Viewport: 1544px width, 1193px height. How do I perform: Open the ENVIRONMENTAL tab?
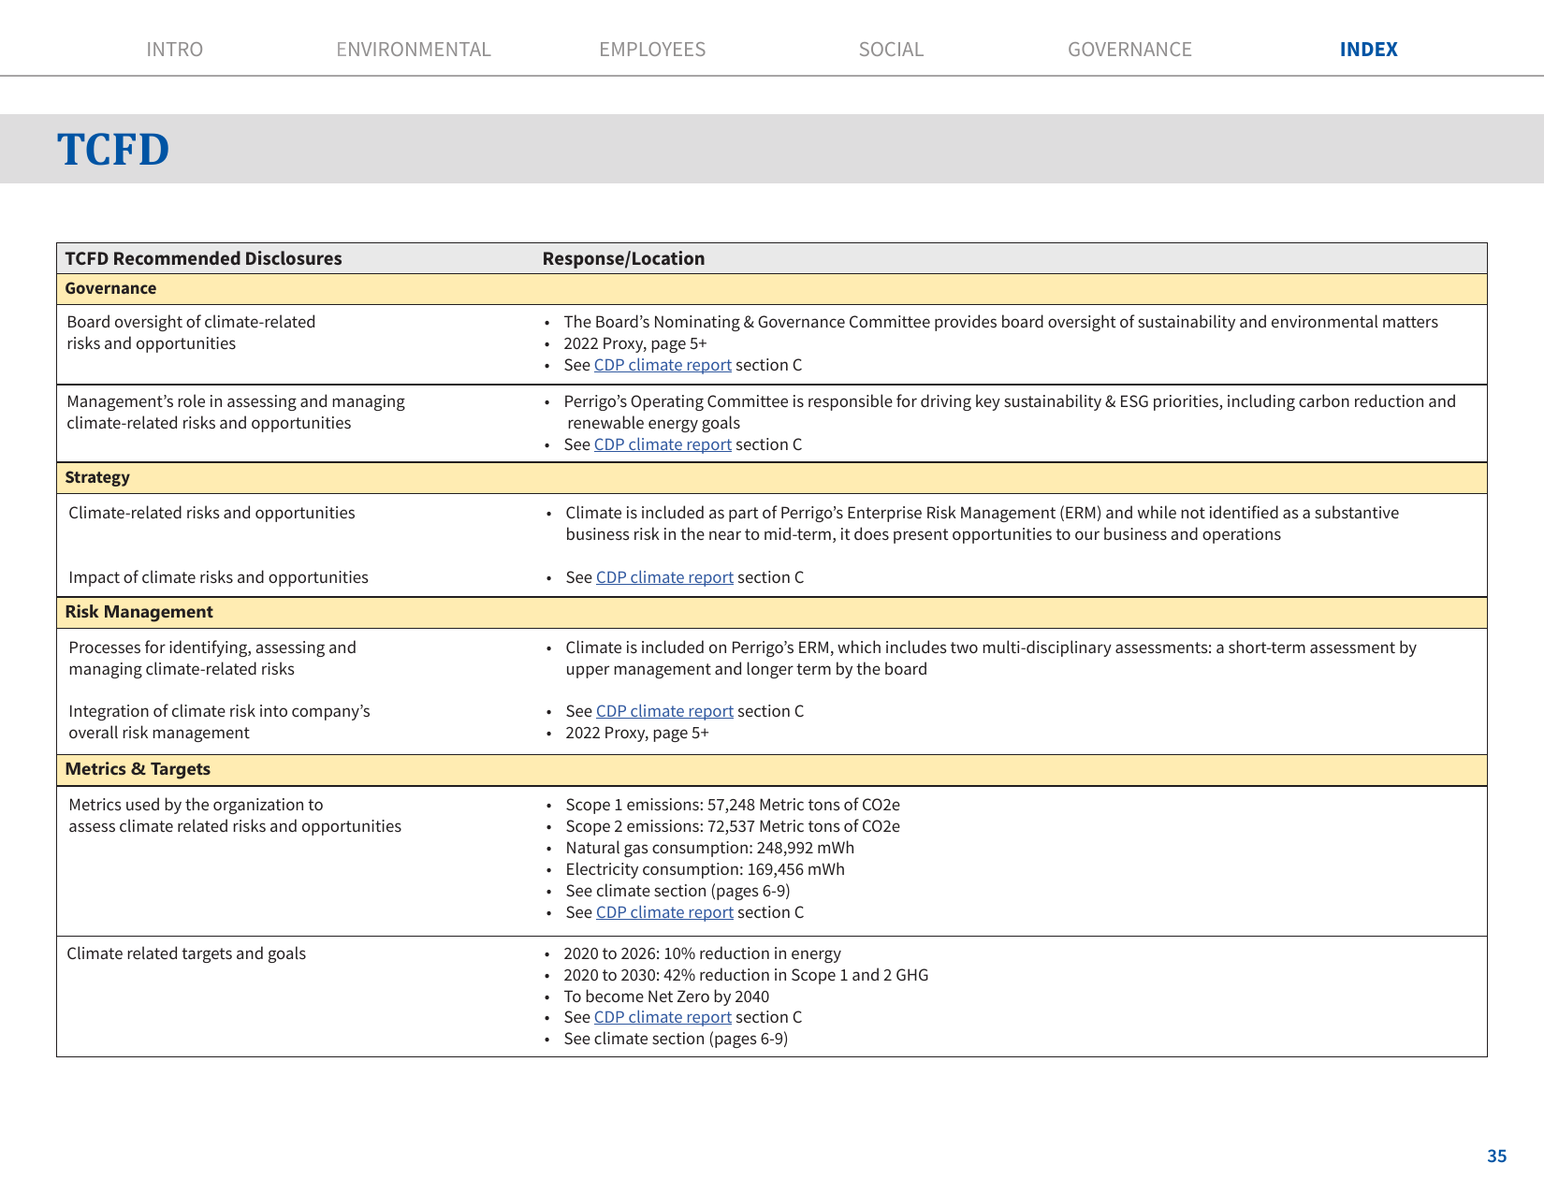click(x=414, y=50)
